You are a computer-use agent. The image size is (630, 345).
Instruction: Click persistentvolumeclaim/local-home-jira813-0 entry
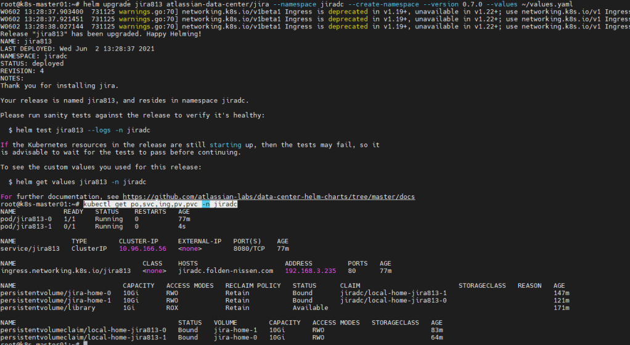pyautogui.click(x=83, y=330)
